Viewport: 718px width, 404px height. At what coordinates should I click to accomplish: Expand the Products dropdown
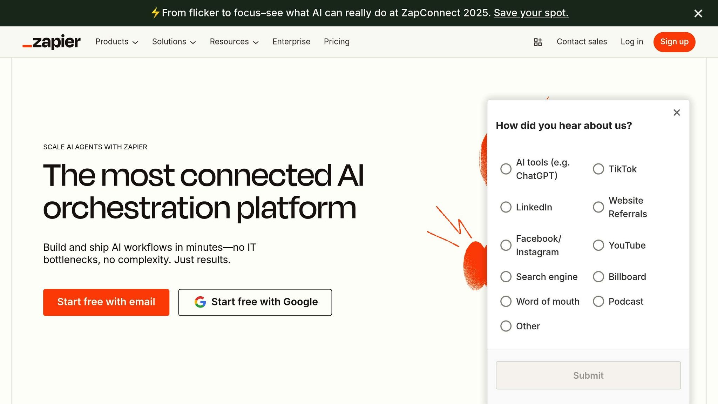pyautogui.click(x=116, y=42)
